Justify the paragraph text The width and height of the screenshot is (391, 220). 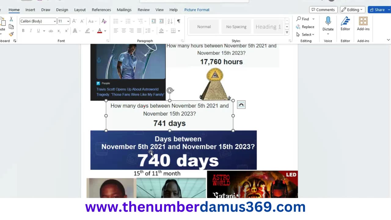pos(139,31)
